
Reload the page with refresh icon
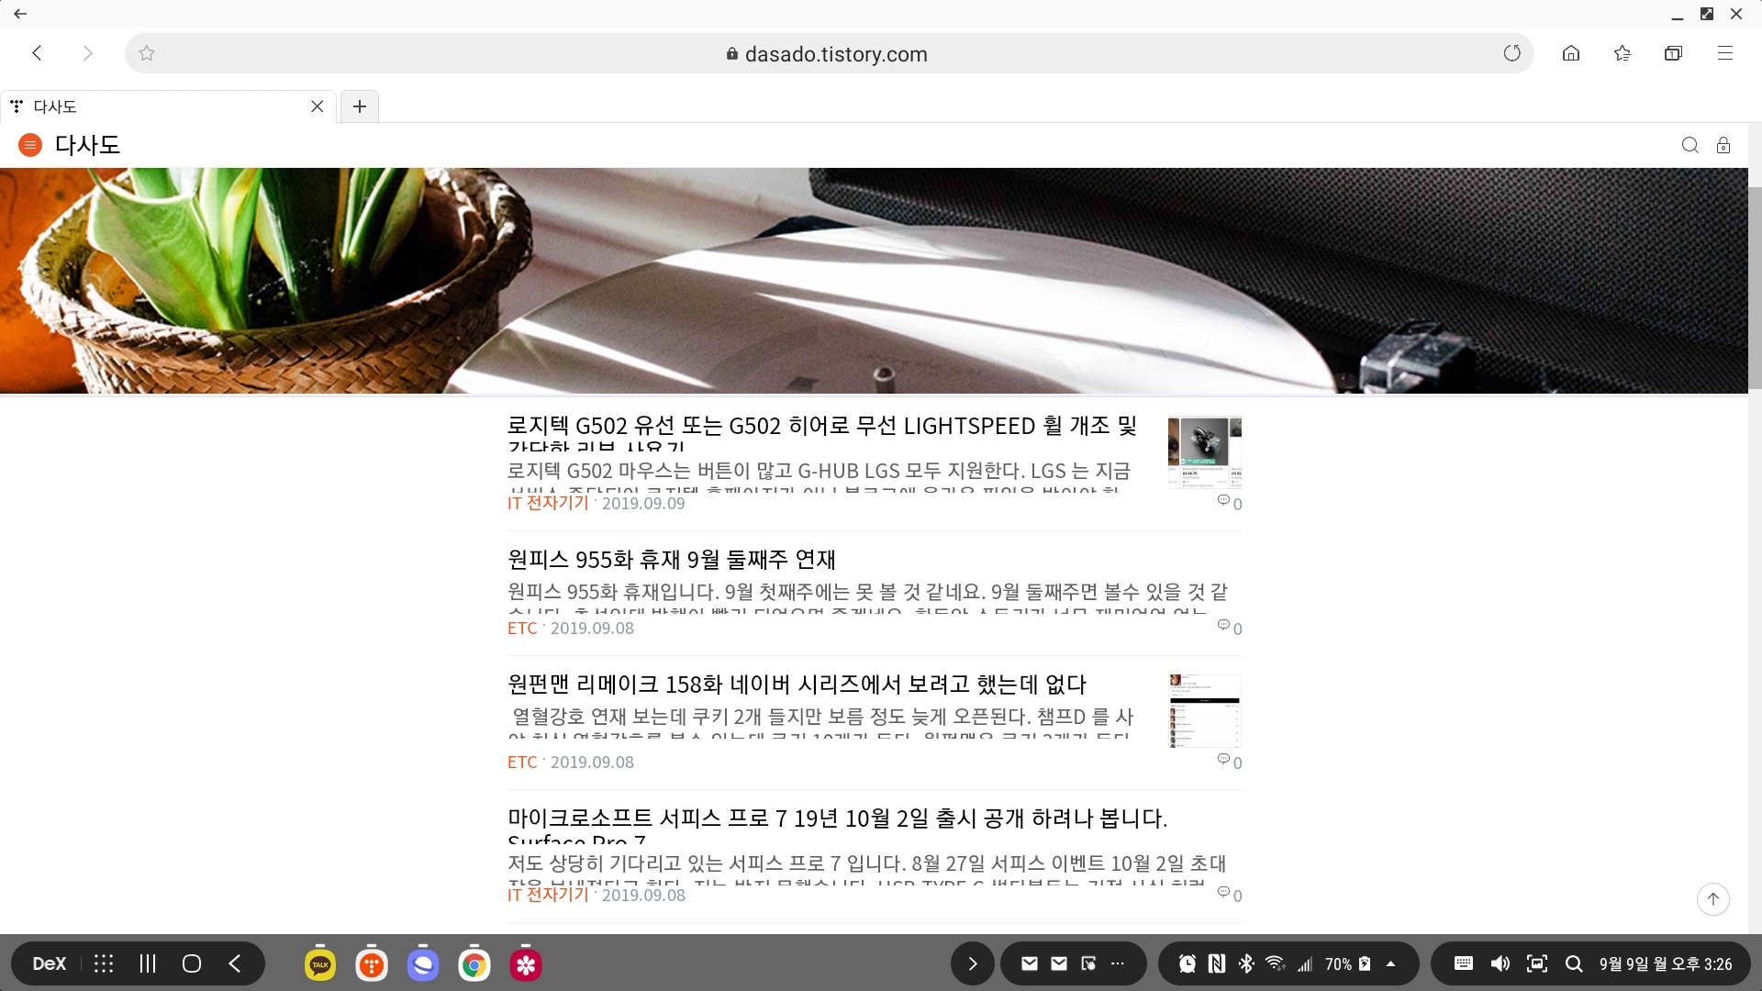click(1511, 53)
